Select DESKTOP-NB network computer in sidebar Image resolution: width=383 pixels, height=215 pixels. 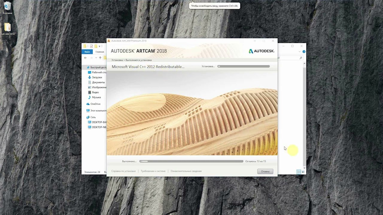97,127
